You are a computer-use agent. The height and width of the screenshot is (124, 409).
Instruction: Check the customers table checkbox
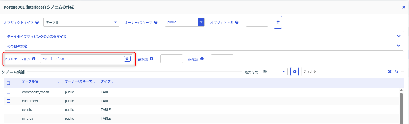click(x=9, y=101)
